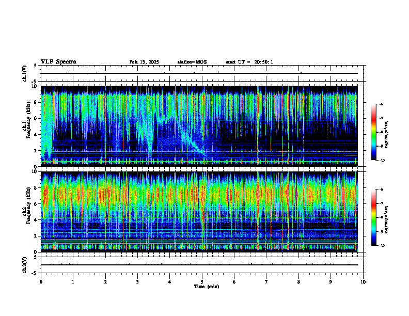
Task: Click the "-10" tick on ch.2 color bar
Action: pos(382,246)
